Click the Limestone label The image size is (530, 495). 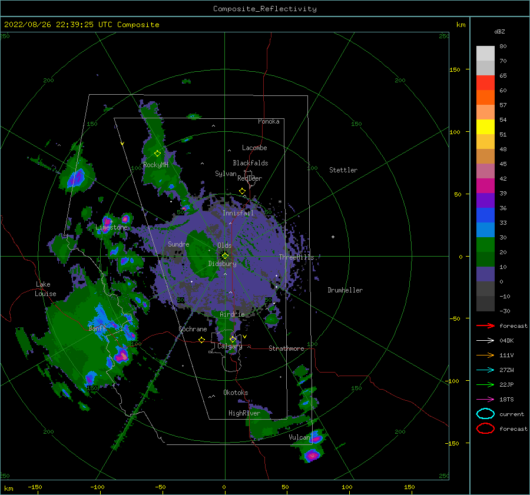tap(111, 227)
